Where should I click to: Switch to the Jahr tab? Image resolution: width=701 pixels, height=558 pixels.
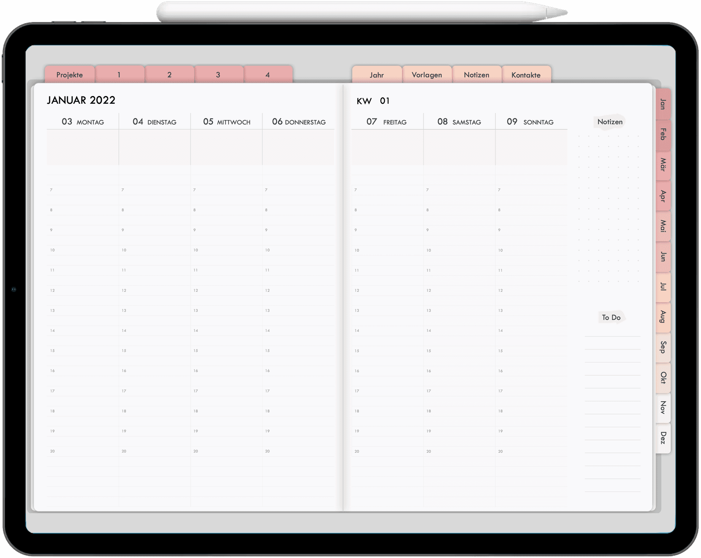377,75
